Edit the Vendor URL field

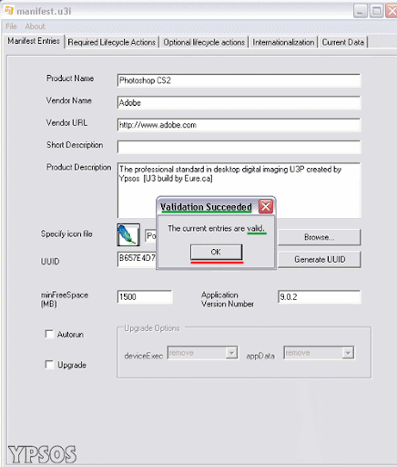tap(239, 125)
